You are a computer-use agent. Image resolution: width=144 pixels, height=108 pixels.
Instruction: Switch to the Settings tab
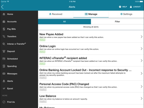[x=126, y=14]
